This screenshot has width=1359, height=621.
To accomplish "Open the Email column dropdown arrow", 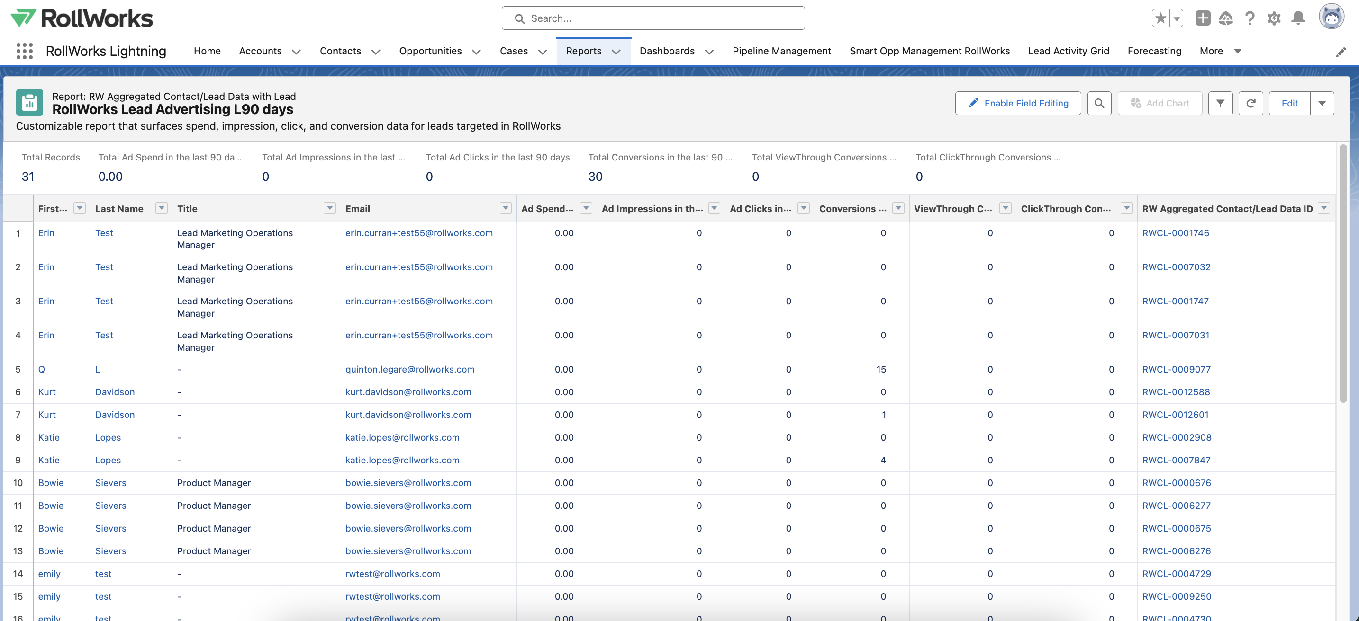I will 506,208.
